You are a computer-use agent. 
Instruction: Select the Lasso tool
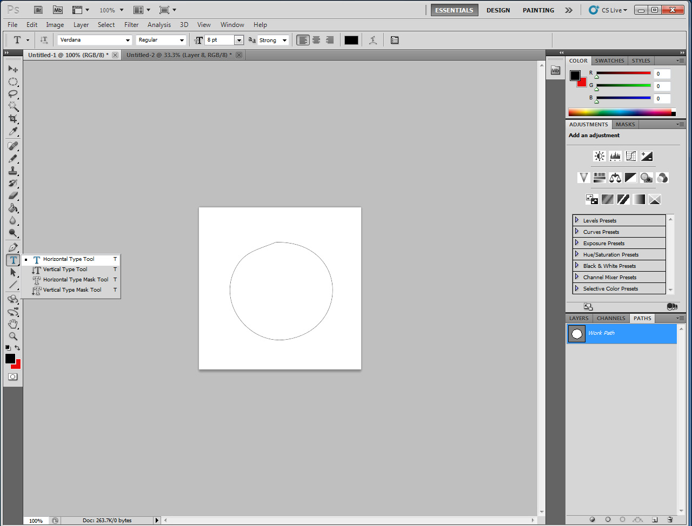(13, 94)
